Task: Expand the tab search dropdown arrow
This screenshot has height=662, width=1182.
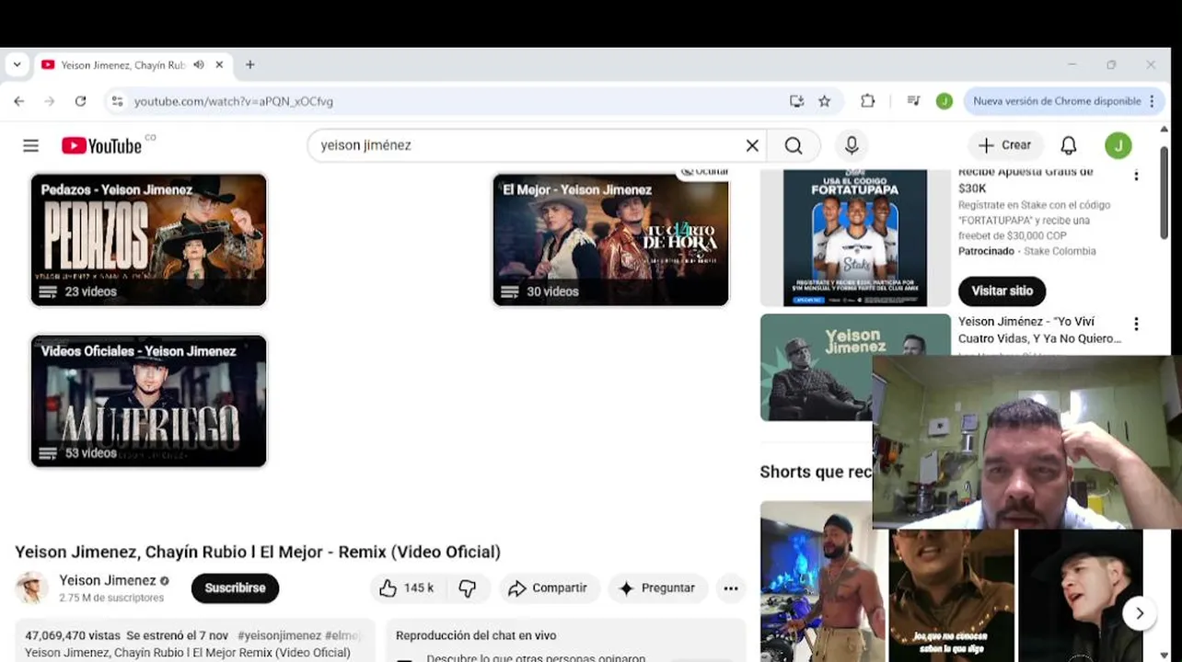Action: click(17, 65)
